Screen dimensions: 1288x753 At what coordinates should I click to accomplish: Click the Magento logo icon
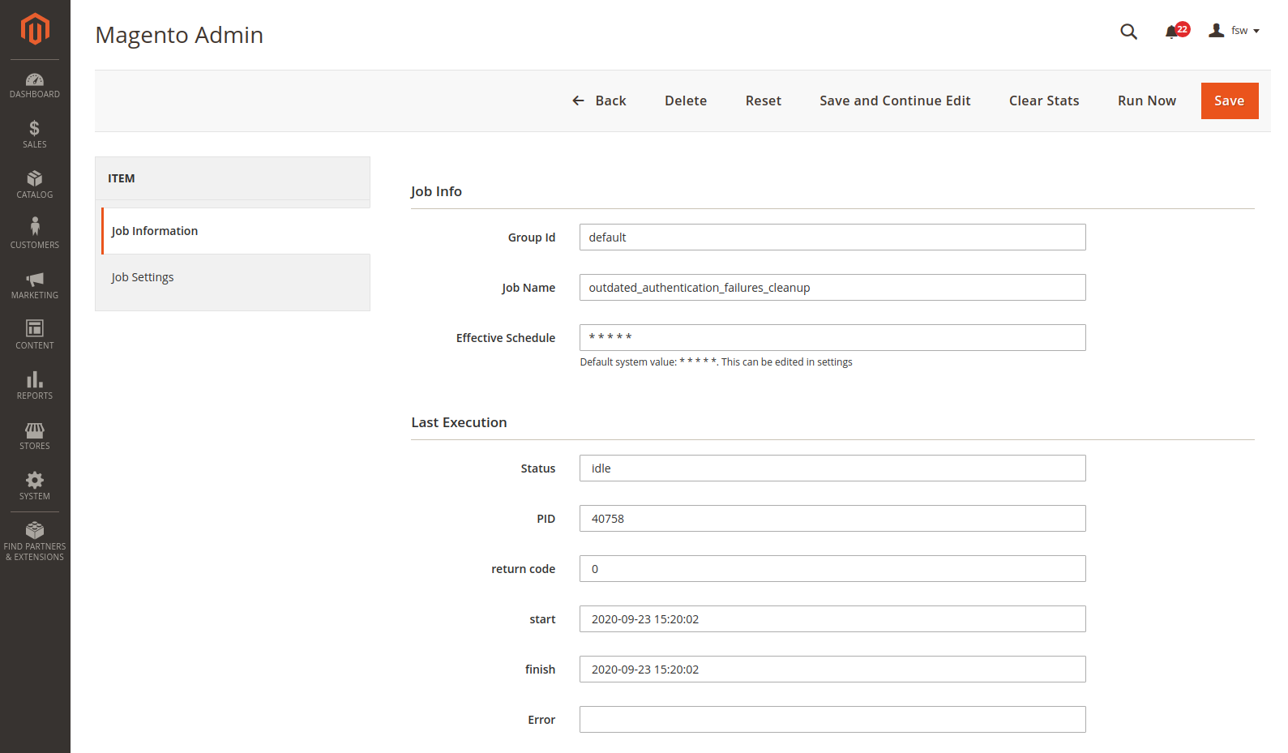[35, 29]
